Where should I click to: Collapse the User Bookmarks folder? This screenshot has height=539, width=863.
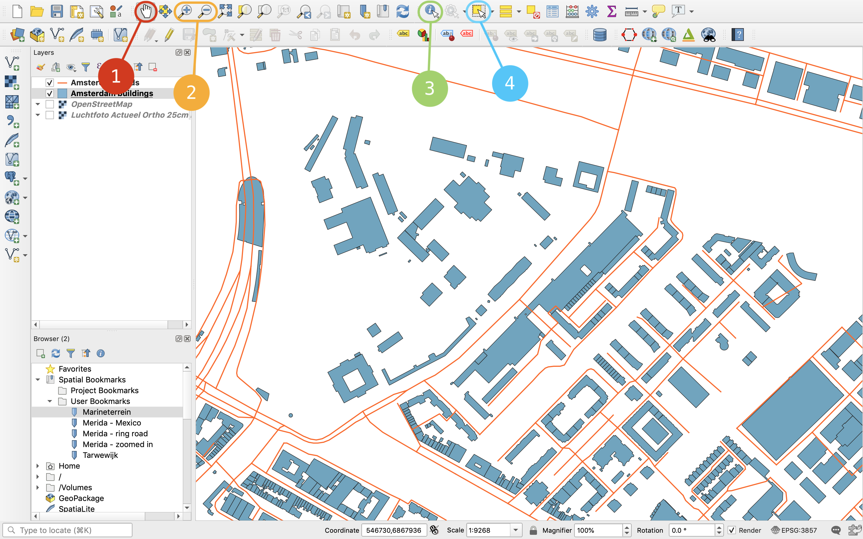(x=49, y=401)
